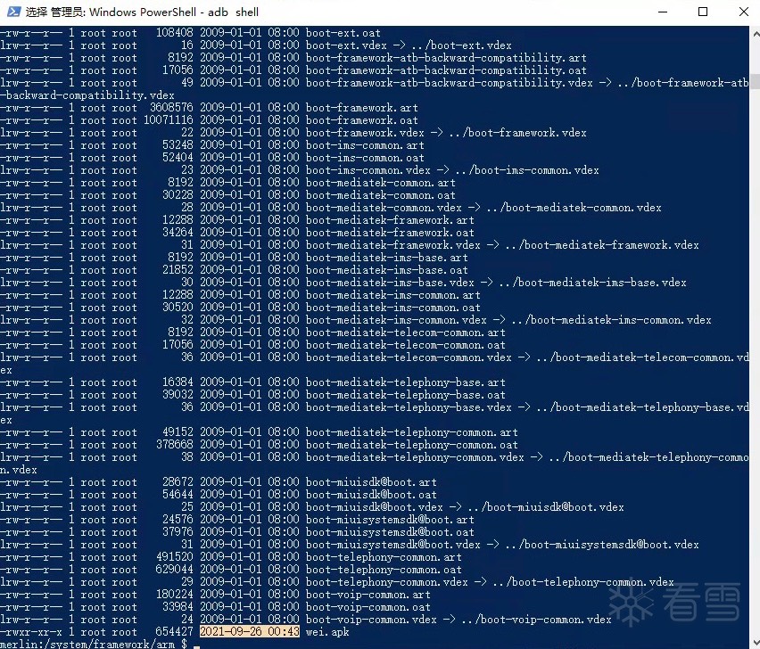This screenshot has height=649, width=760.
Task: Click the size value 654427
Action: pos(175,632)
